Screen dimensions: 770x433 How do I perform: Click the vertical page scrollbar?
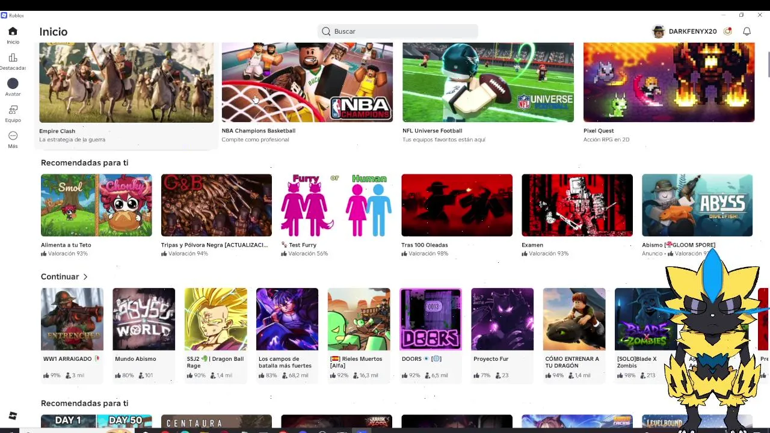[x=768, y=65]
